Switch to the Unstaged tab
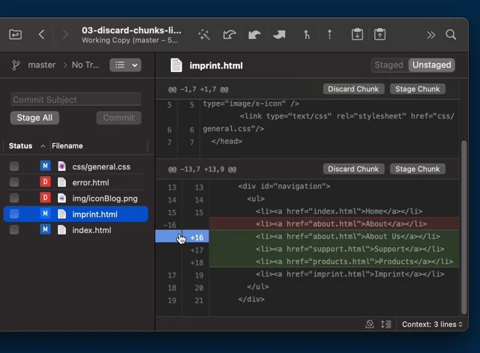 coord(431,65)
